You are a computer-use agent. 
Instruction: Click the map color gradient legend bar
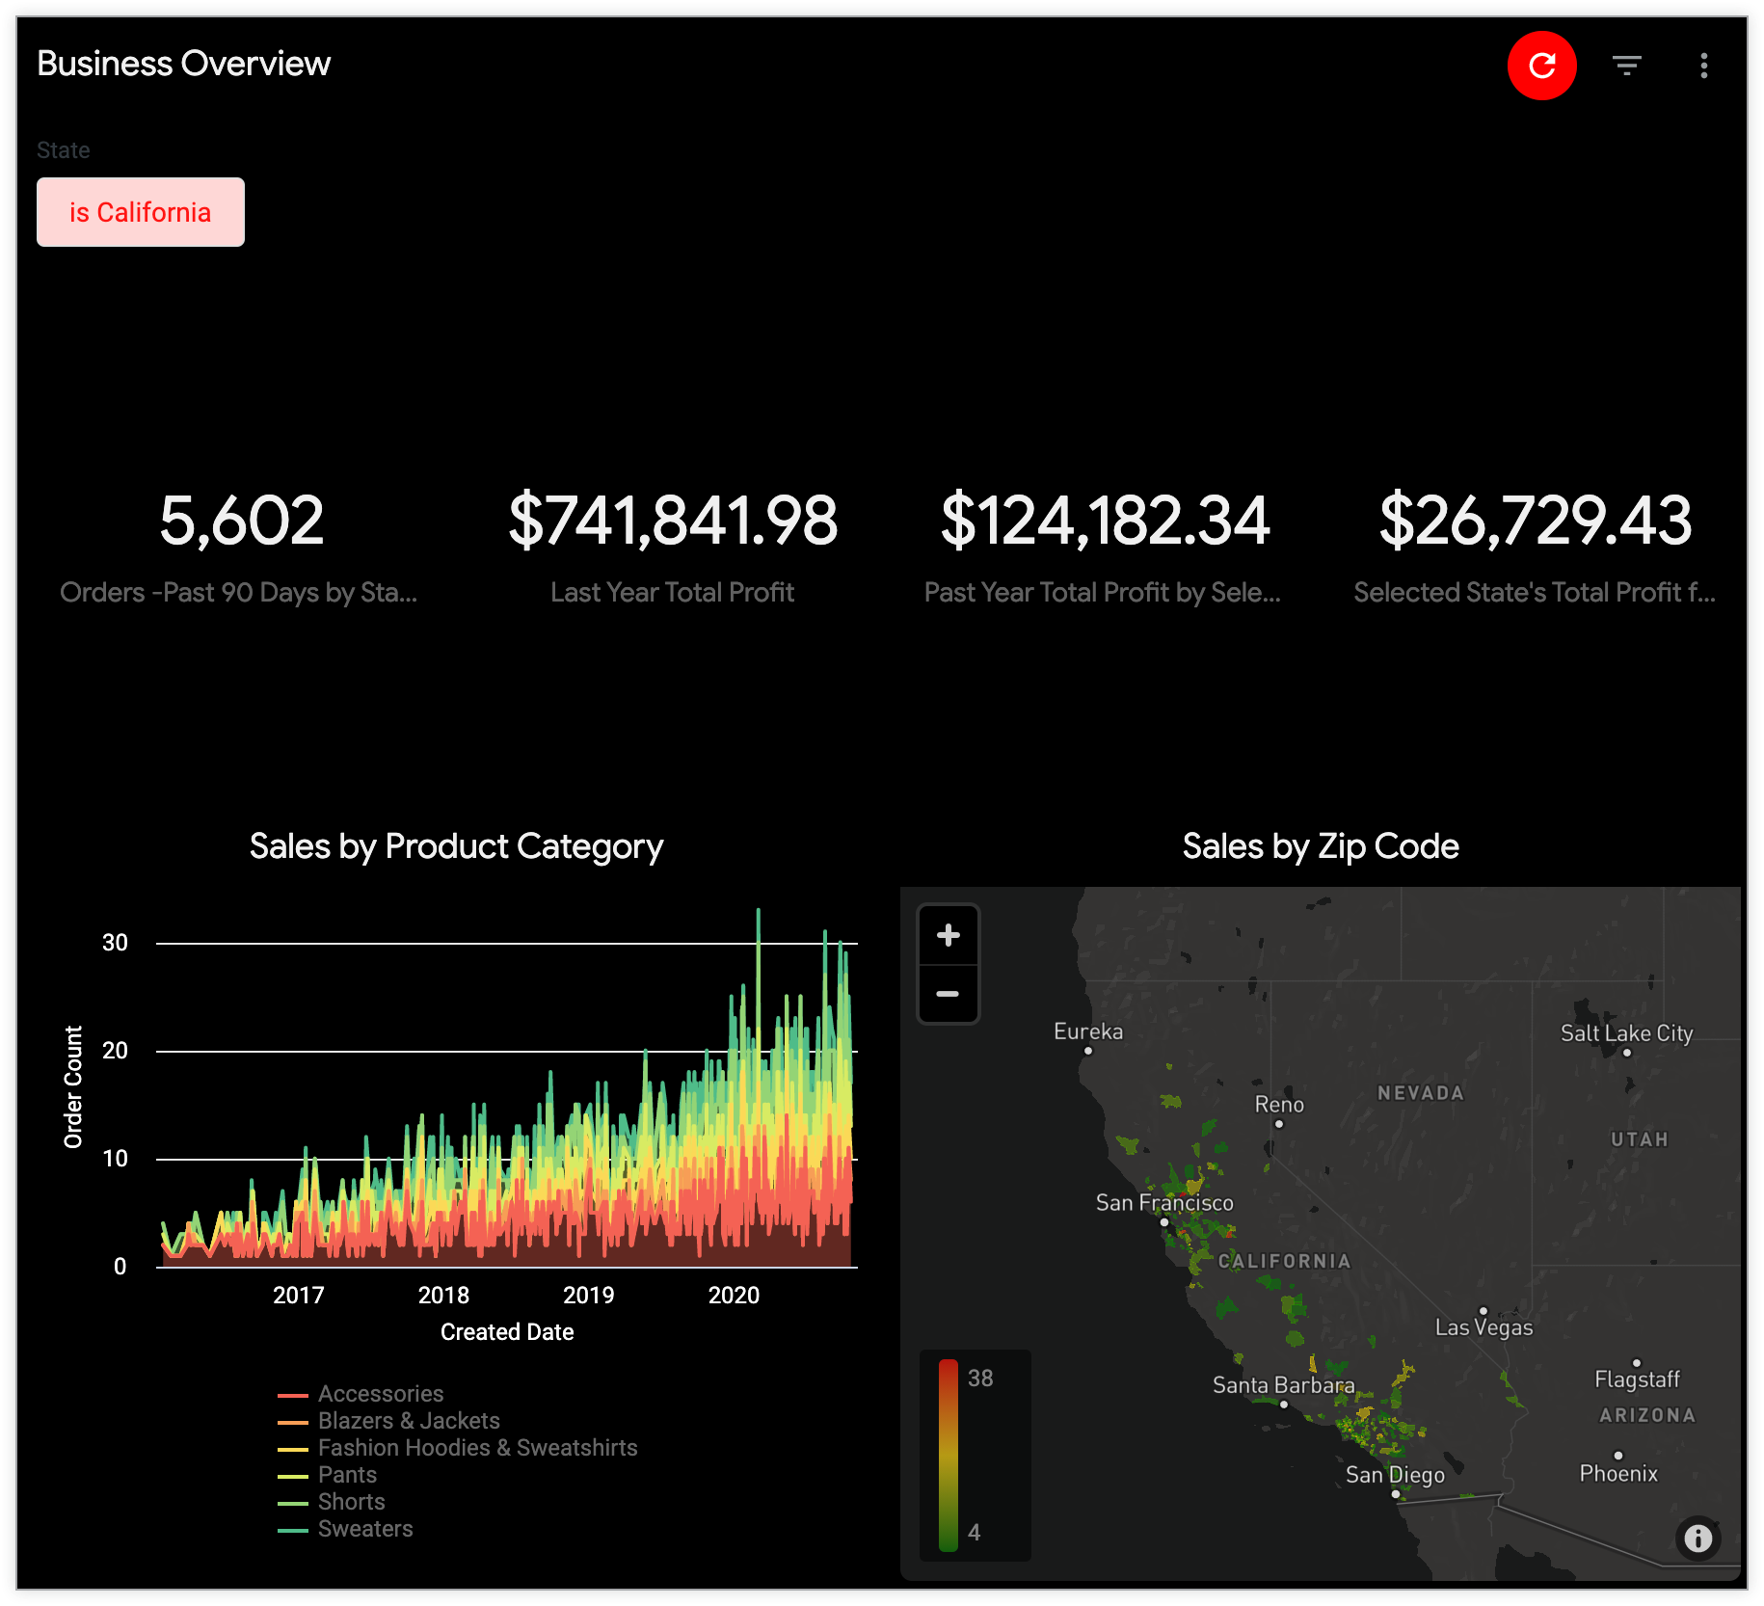pyautogui.click(x=949, y=1455)
